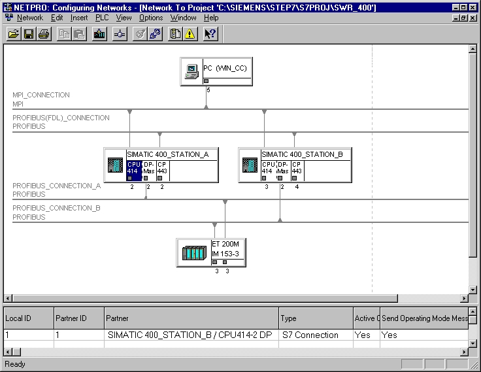Click the blue connection plug toolbar icon

pos(155,34)
